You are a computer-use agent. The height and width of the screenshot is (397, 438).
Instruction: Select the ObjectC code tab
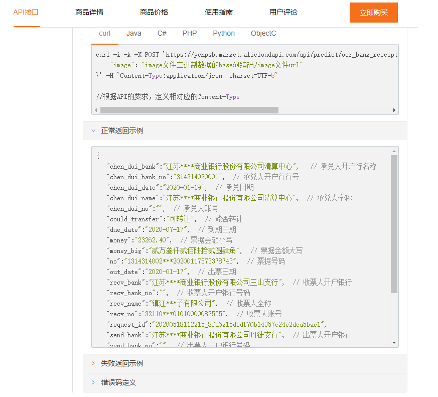coord(263,34)
